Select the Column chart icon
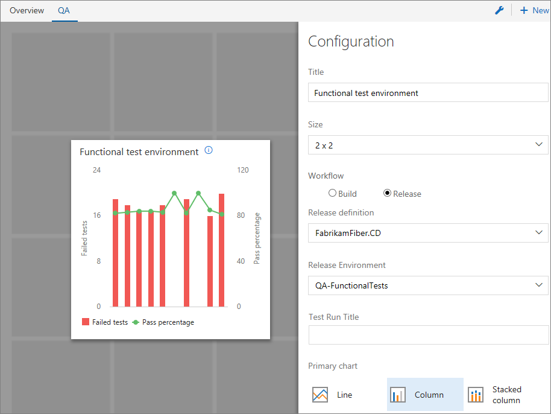 (398, 395)
